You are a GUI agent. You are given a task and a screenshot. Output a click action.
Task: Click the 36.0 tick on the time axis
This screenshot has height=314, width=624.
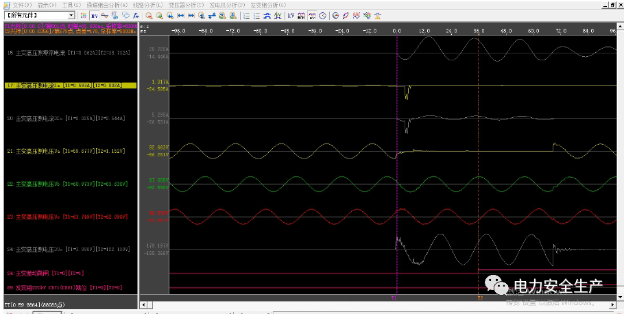[x=479, y=30]
